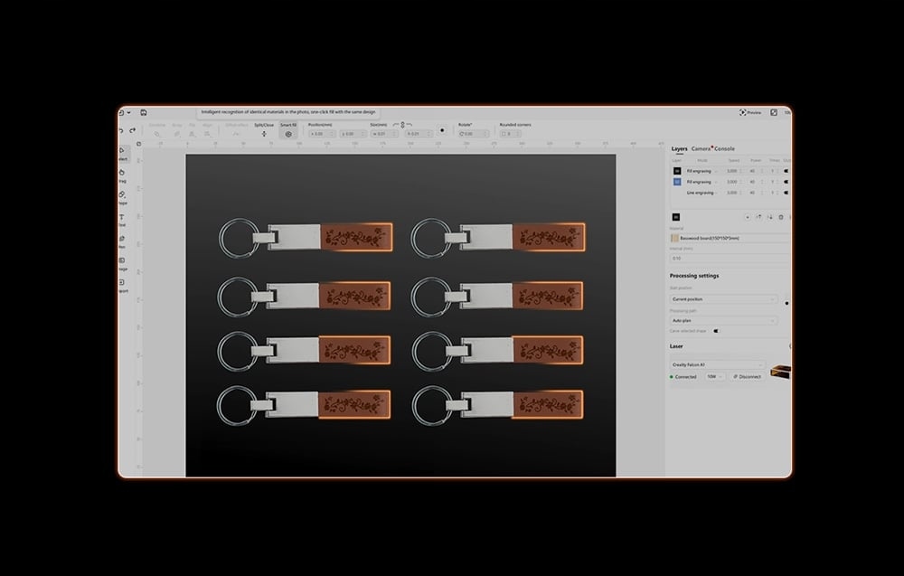Toggle output for the first Fill engraving layer
904x576 pixels.
pos(786,170)
